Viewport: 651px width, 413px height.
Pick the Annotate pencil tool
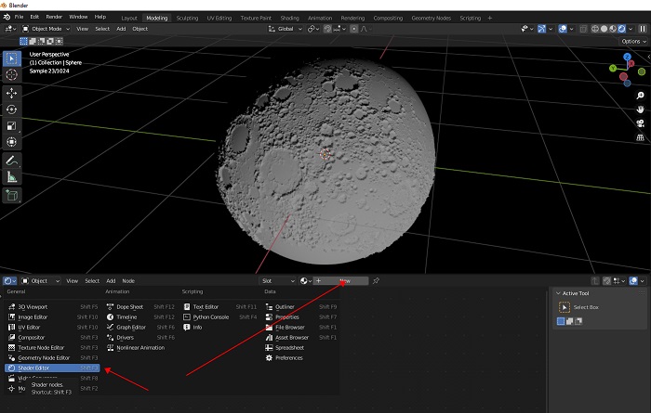[11, 160]
